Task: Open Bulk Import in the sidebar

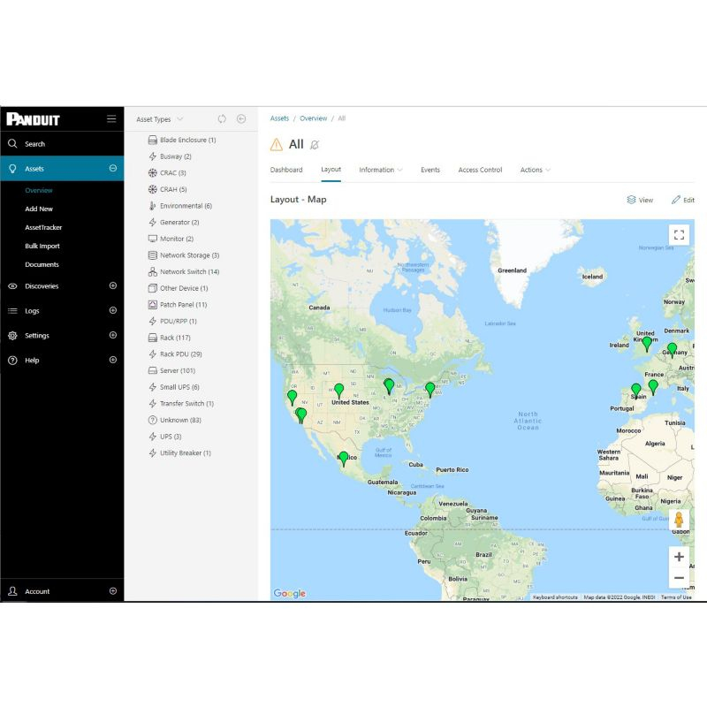Action: [x=42, y=247]
